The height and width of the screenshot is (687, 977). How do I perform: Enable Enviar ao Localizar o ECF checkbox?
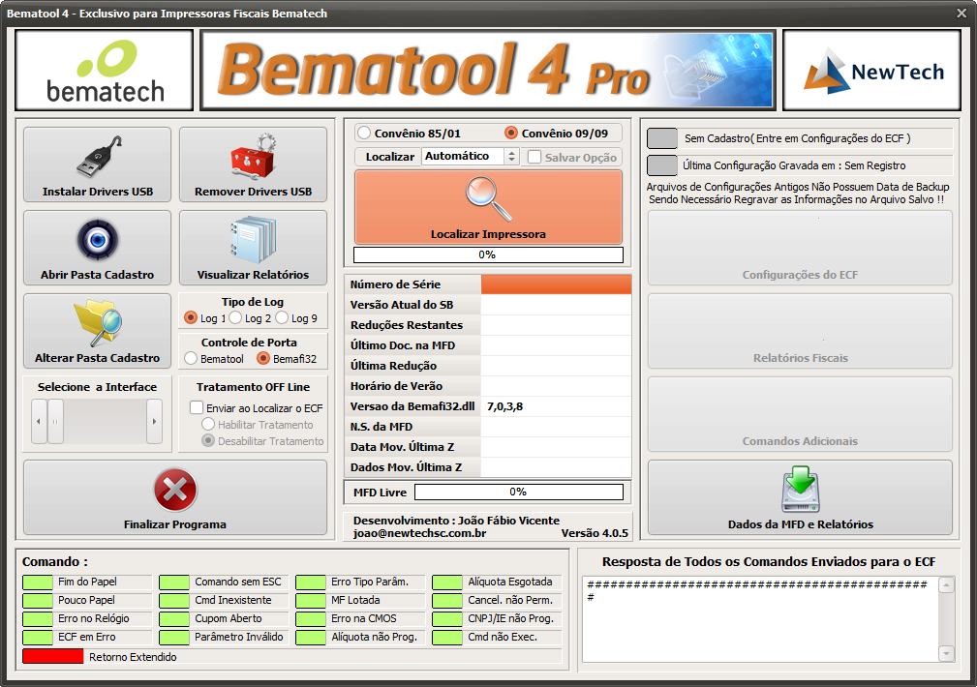[x=197, y=408]
